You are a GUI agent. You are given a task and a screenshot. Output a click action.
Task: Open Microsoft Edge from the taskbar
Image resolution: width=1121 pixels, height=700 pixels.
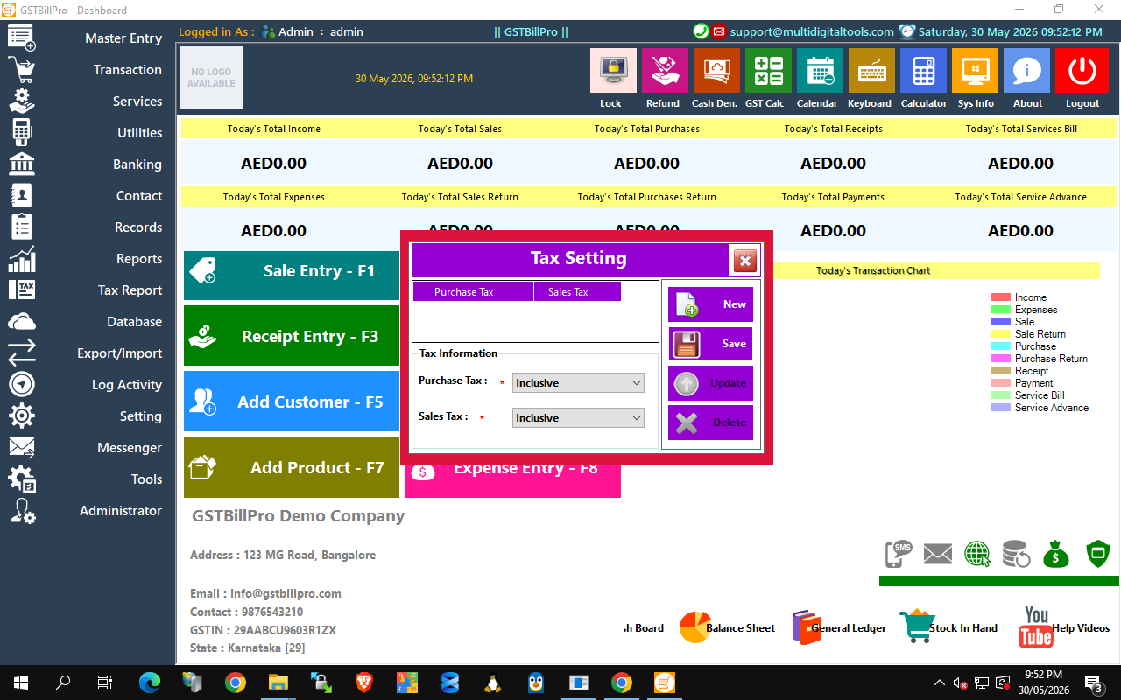[150, 682]
